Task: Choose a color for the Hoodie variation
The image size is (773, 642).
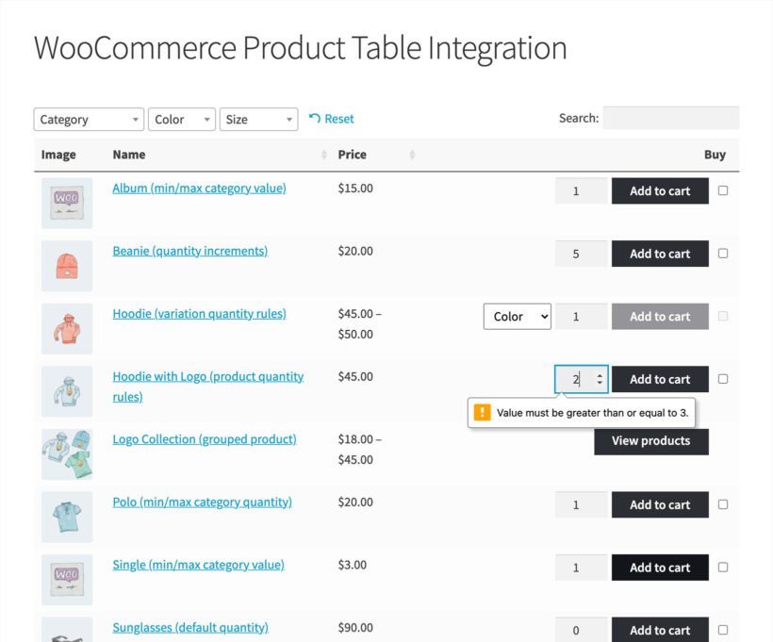Action: (x=517, y=316)
